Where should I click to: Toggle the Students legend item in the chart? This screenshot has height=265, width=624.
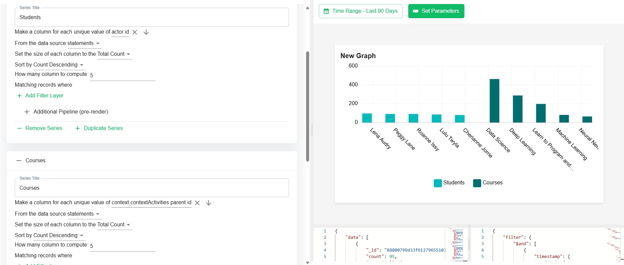pos(449,183)
